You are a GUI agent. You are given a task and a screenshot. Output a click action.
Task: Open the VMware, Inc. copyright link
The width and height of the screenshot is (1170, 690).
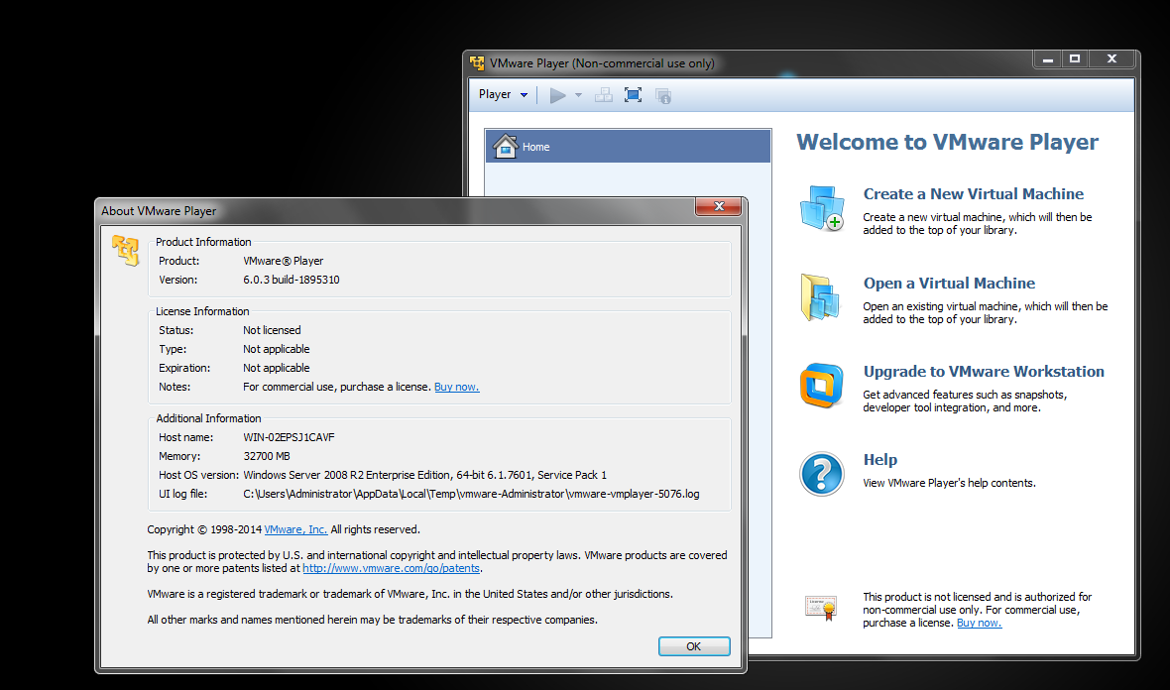pyautogui.click(x=295, y=528)
